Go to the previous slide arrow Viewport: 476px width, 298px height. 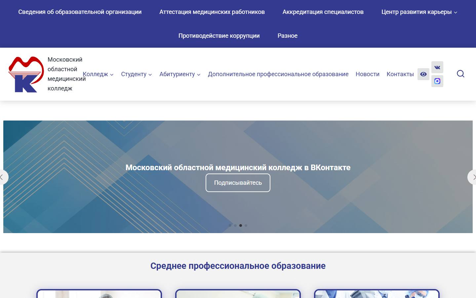[x=3, y=177]
